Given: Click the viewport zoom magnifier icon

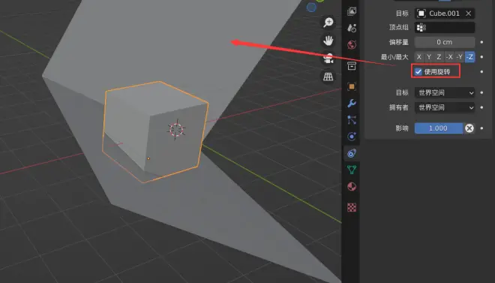Looking at the screenshot, I should click(x=328, y=23).
